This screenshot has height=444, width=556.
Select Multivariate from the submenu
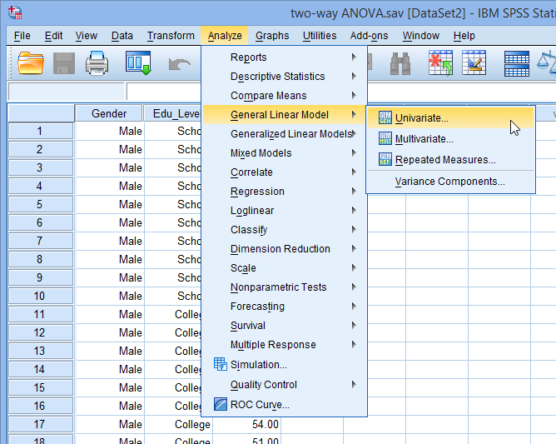point(424,139)
